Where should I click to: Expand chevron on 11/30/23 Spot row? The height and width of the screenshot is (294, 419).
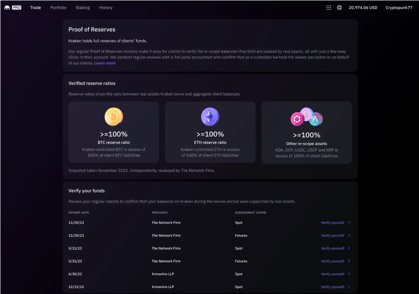(x=349, y=222)
